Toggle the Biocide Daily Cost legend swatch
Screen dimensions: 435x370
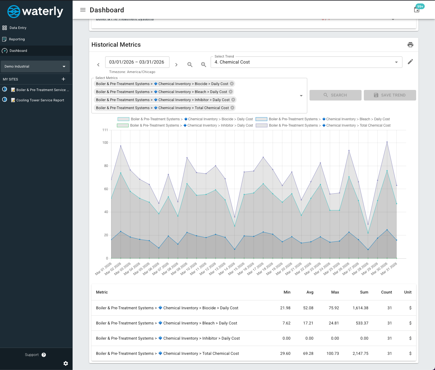123,119
